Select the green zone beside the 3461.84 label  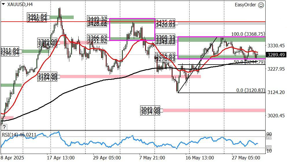pyautogui.click(x=62, y=17)
